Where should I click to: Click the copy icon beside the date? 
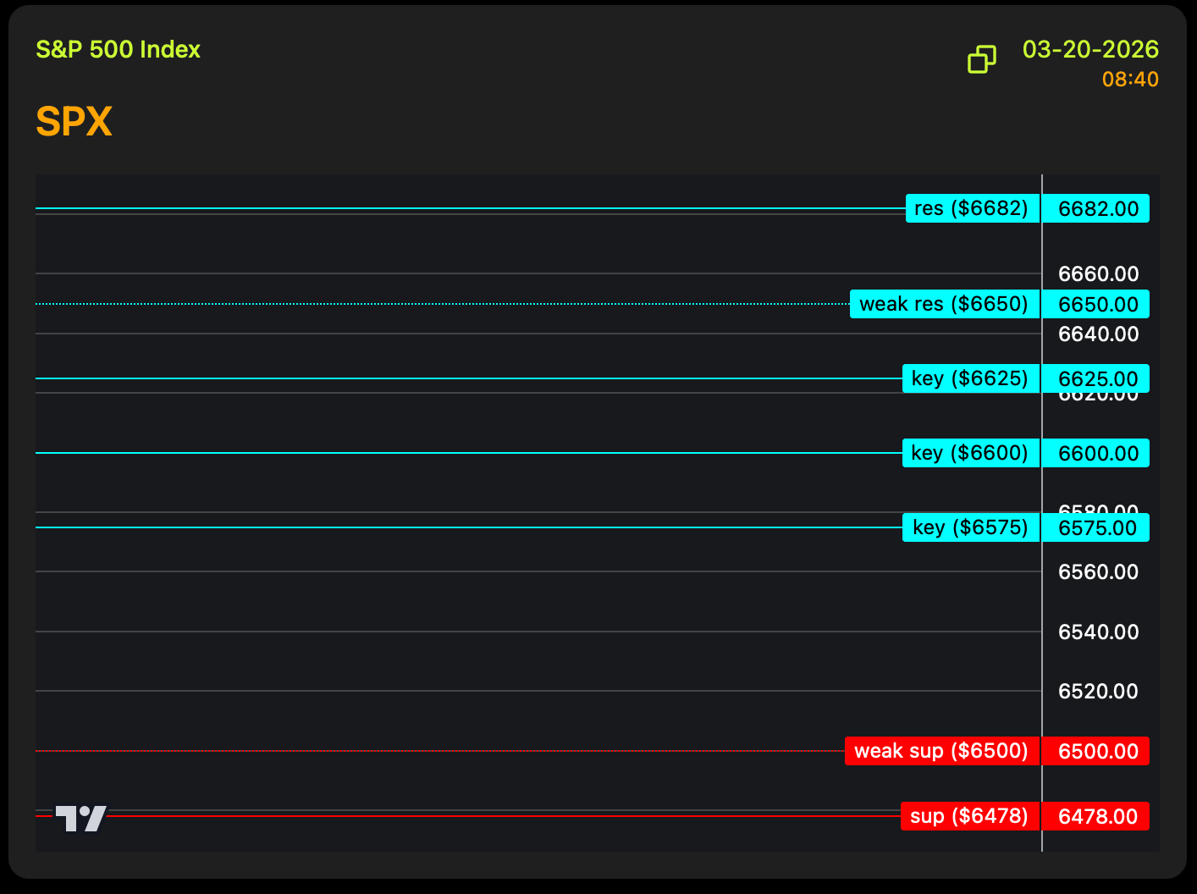[x=981, y=59]
